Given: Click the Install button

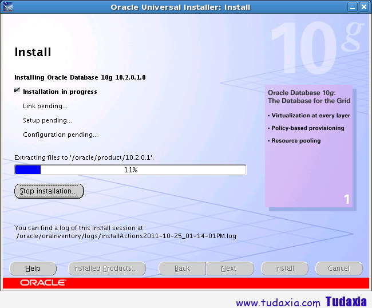Looking at the screenshot, I should pyautogui.click(x=284, y=268).
